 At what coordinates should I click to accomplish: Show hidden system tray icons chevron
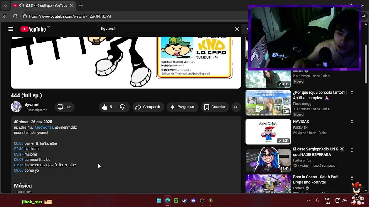308,201
